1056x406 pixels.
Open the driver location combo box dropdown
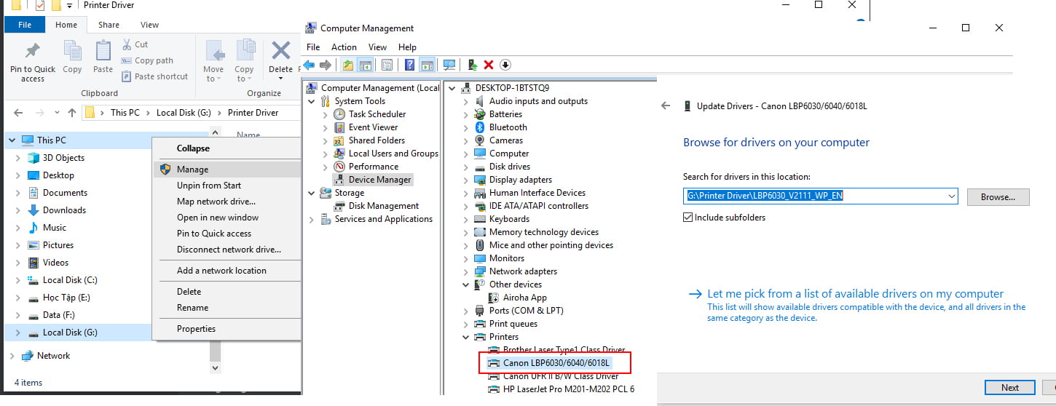click(952, 196)
